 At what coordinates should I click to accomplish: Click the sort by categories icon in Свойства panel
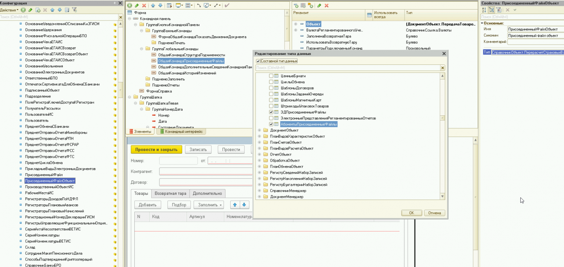click(491, 10)
